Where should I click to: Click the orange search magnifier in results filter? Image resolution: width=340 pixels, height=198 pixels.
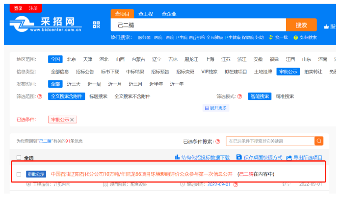coord(319,141)
